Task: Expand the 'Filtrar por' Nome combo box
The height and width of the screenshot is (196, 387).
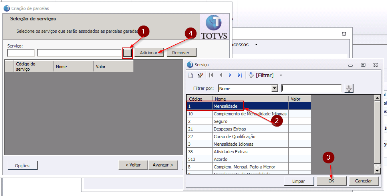Action: click(x=274, y=89)
